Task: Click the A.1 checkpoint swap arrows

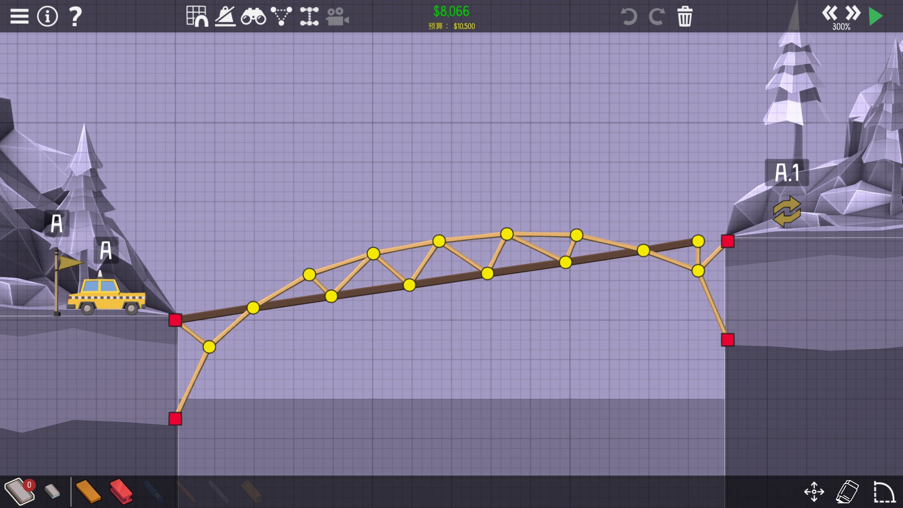Action: [787, 212]
